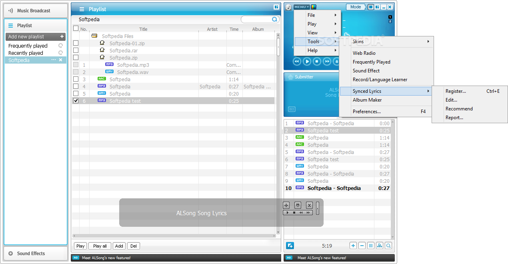This screenshot has width=508, height=264.
Task: Stop playback with the round stop button
Action: (x=317, y=61)
